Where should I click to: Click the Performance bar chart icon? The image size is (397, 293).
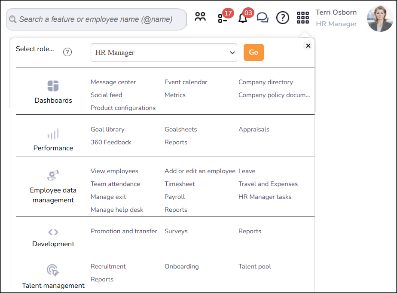(x=53, y=134)
